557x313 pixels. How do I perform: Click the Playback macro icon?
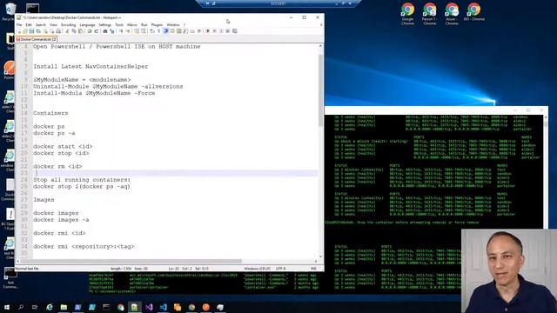click(x=221, y=31)
